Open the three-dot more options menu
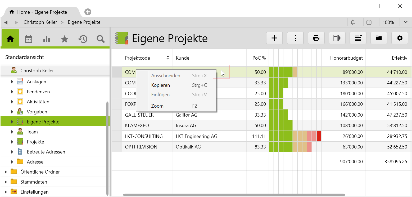The width and height of the screenshot is (412, 197). tap(295, 38)
